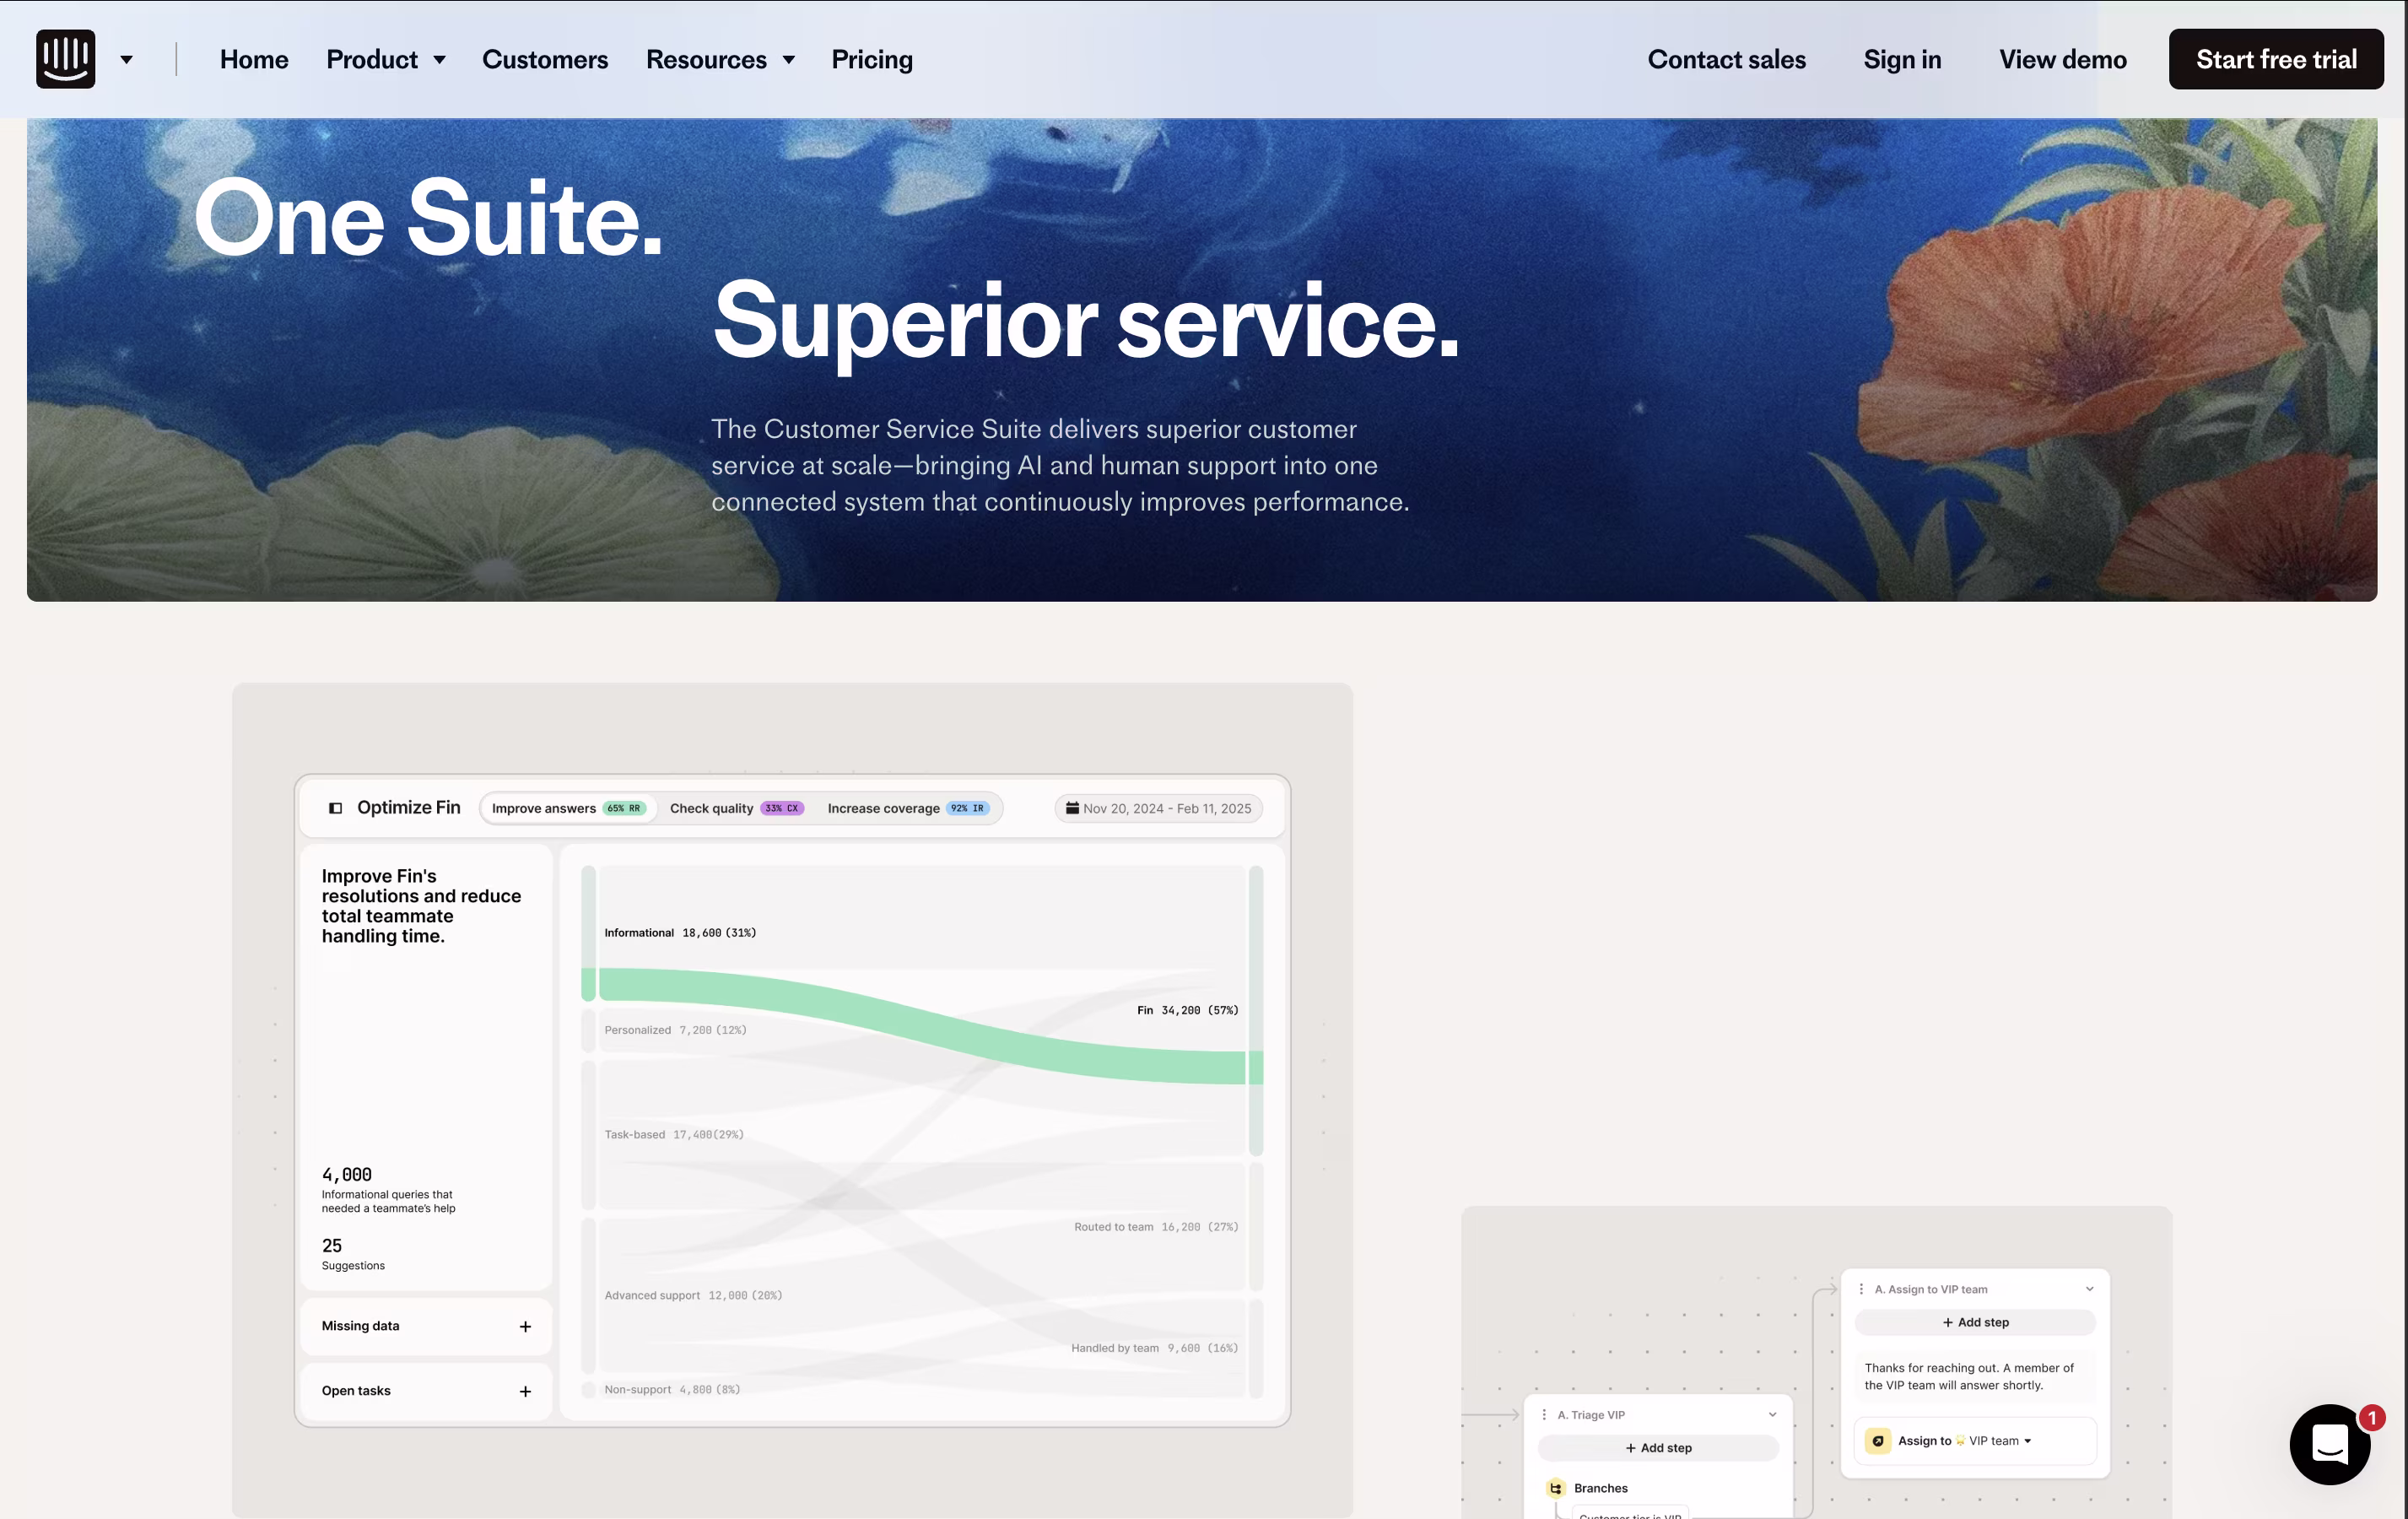Viewport: 2408px width, 1519px height.
Task: Click the red notification badge on chat launcher
Action: [2372, 1418]
